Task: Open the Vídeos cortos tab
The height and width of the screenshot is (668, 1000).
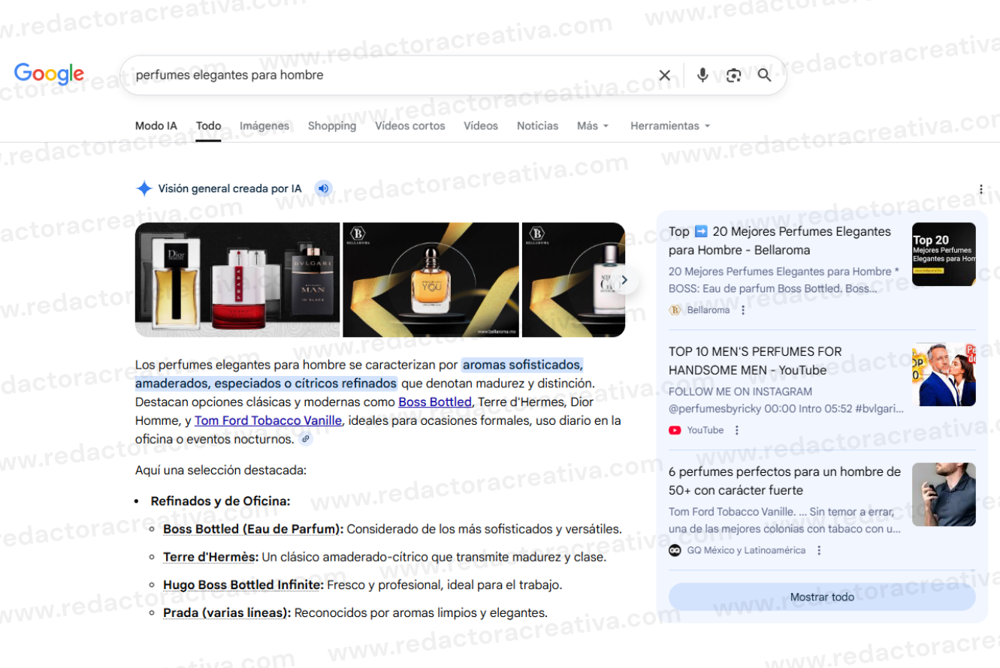Action: pyautogui.click(x=410, y=126)
